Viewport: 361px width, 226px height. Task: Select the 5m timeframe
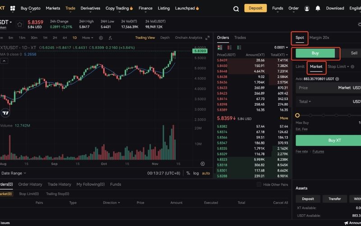tap(11, 38)
